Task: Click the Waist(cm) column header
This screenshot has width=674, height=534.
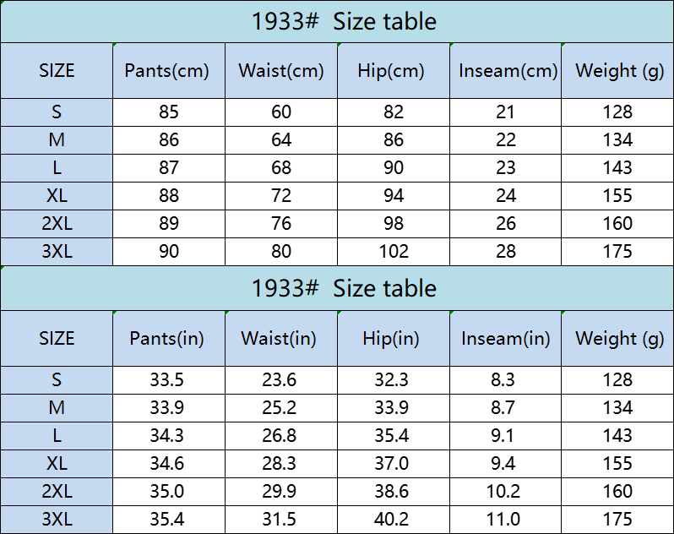Action: [281, 70]
